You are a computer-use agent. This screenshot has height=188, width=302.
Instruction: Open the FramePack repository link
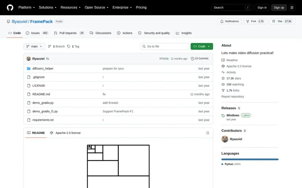point(41,21)
